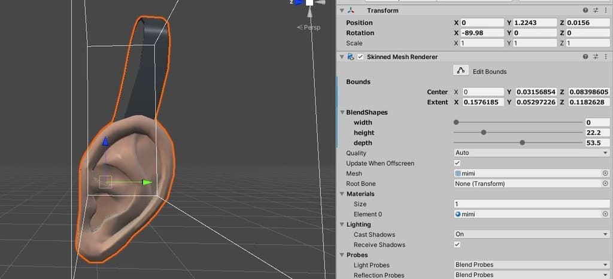Open the Light Probes dropdown
Screen dimensions: 613x279
[x=531, y=265]
